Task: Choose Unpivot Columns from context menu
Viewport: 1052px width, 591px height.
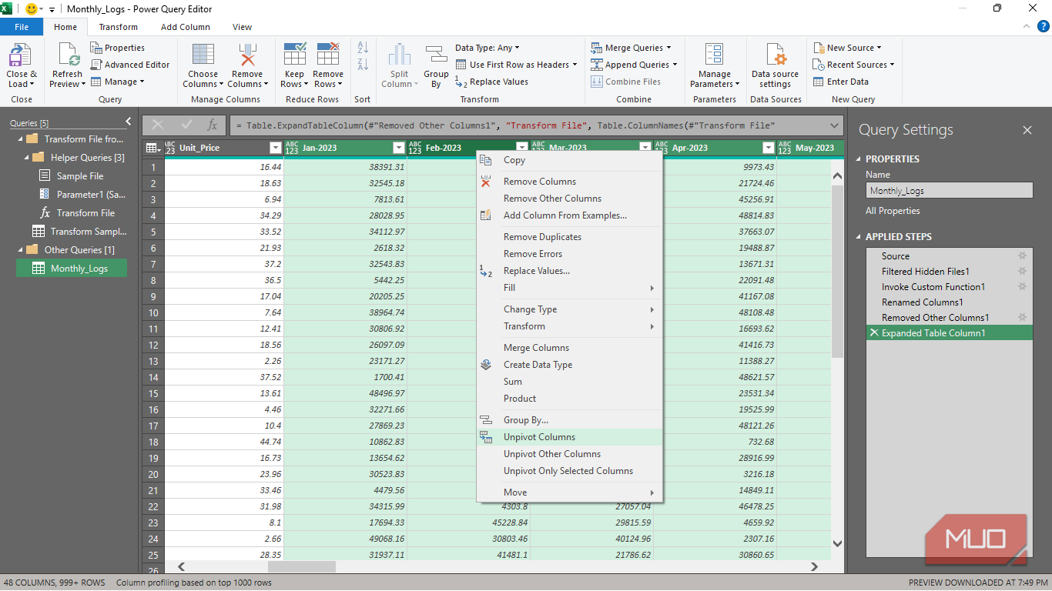Action: pos(570,437)
